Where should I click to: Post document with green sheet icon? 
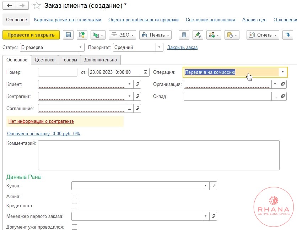82,35
